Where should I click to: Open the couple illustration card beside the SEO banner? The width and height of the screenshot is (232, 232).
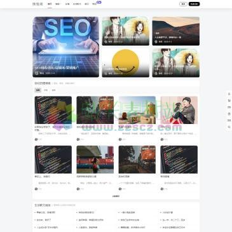tap(126, 31)
